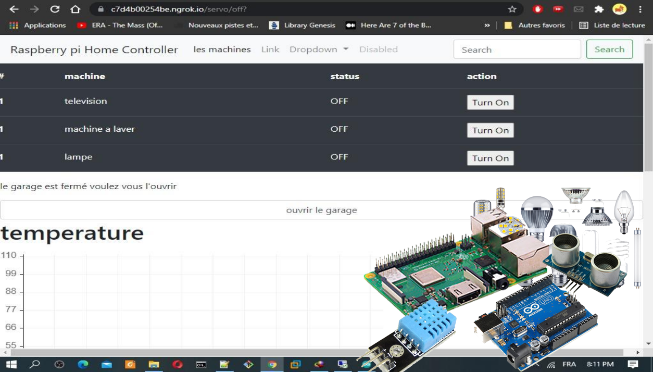Launch Microsoft Edge from the taskbar
The image size is (653, 372).
coord(83,364)
